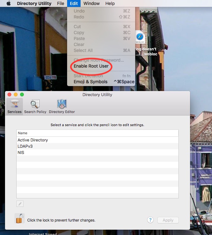Close the Directory Utility window
The image size is (212, 235).
tap(9, 95)
